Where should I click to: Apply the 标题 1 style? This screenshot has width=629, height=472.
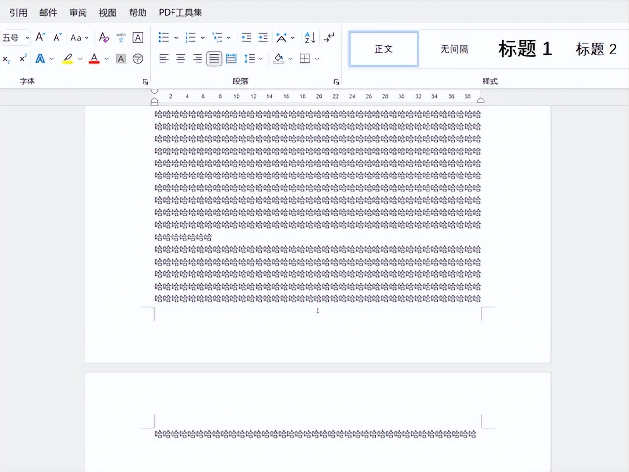coord(524,49)
